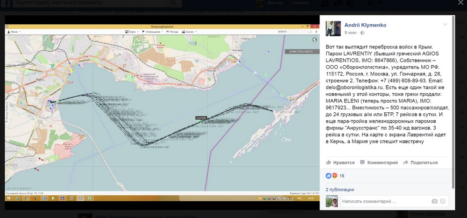The width and height of the screenshot is (467, 218).
Task: Go to Главная in Facebook header
Action: pos(300,3)
